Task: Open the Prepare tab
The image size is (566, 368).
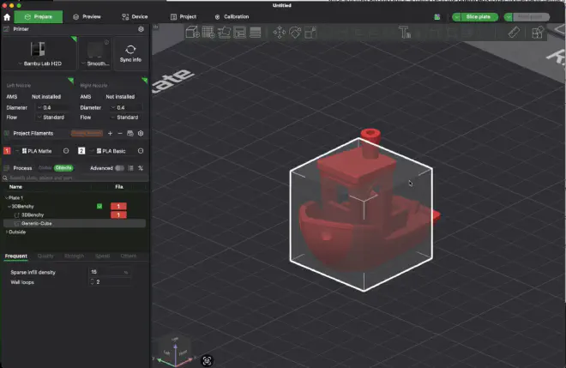Action: point(39,16)
